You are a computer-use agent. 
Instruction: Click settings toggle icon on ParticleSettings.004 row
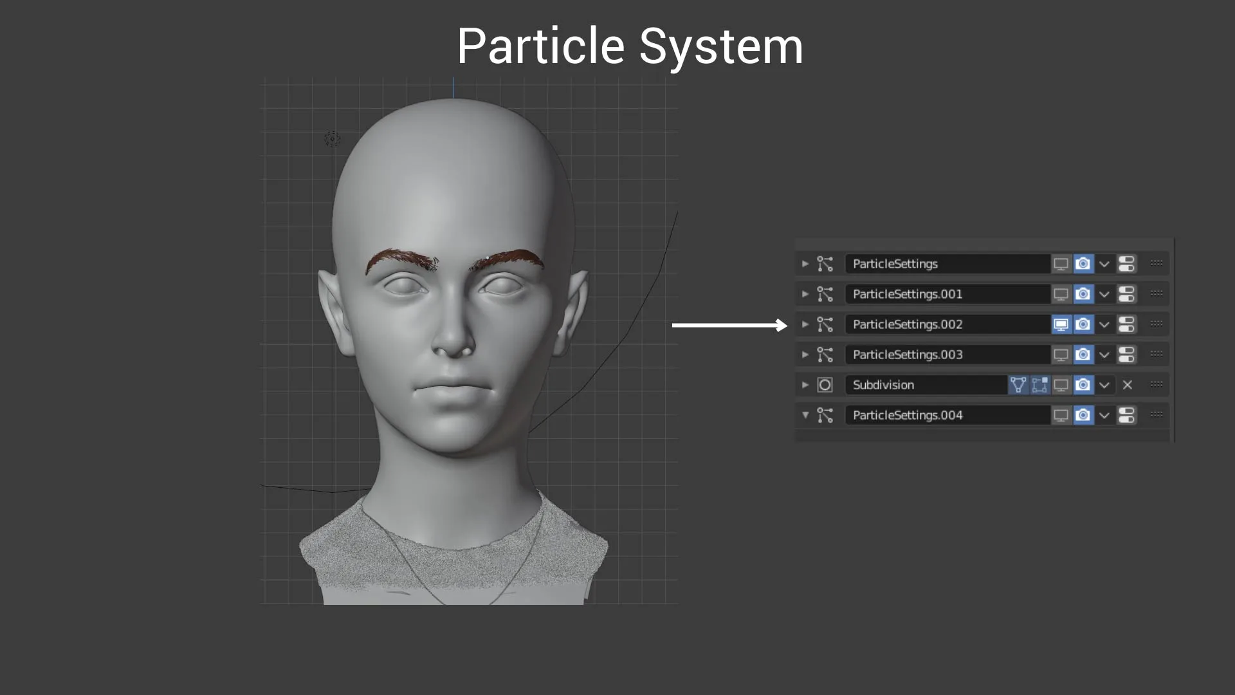(1126, 415)
